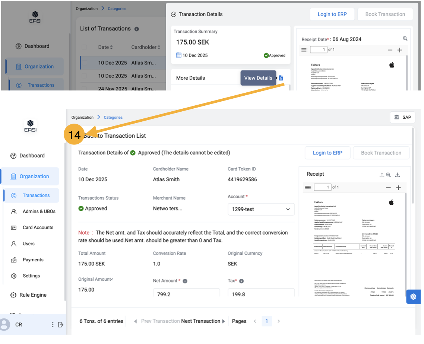Click the download receipt icon
The height and width of the screenshot is (344, 424).
click(x=398, y=175)
